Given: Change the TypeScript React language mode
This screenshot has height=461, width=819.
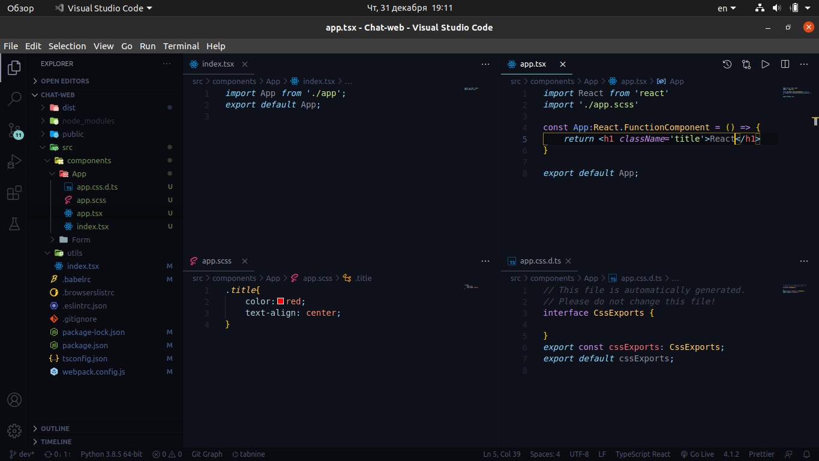Looking at the screenshot, I should (x=643, y=454).
